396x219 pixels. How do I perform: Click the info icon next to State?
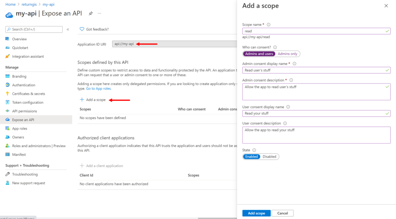[x=254, y=150]
